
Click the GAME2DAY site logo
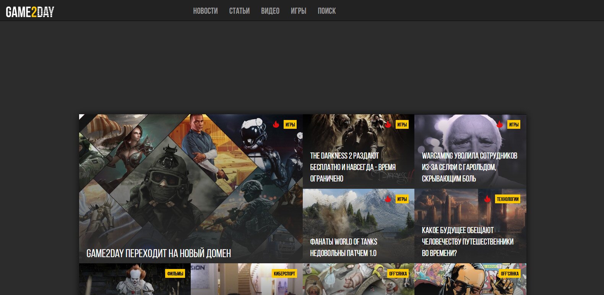tap(30, 12)
